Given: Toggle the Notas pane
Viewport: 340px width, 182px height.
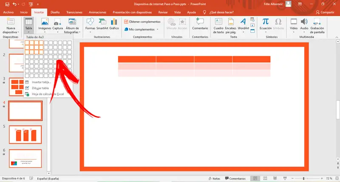Looking at the screenshot, I should (x=214, y=179).
